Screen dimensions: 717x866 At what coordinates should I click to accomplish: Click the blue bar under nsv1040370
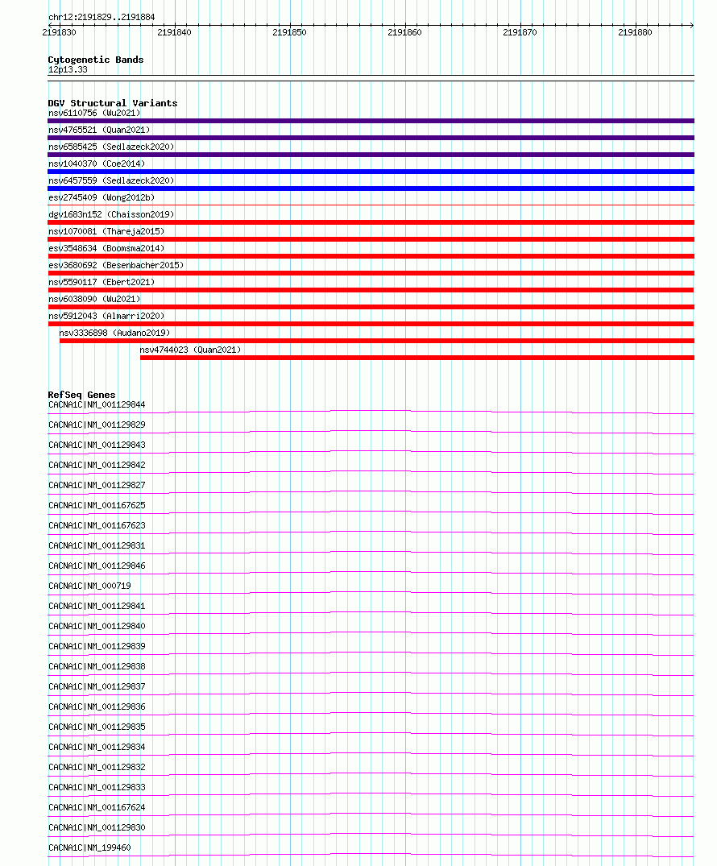pyautogui.click(x=371, y=172)
